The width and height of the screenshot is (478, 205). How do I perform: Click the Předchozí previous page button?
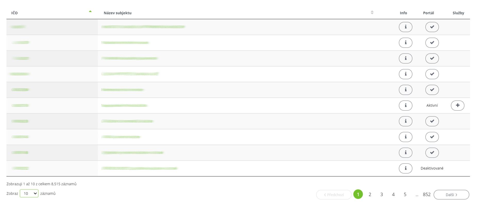click(x=334, y=195)
